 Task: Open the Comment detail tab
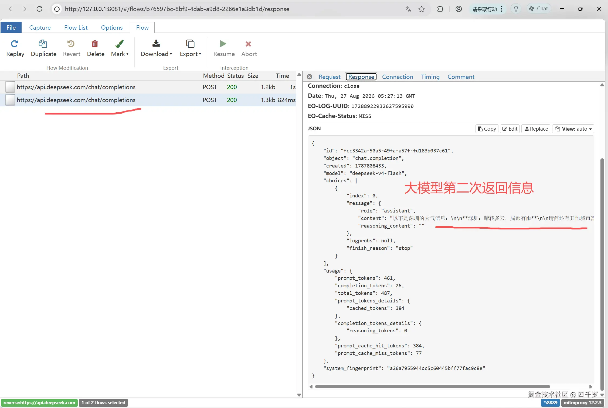click(461, 77)
